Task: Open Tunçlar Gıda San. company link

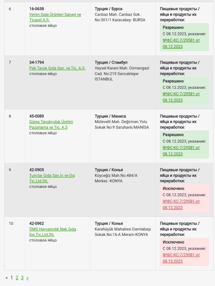Action: click(x=52, y=176)
